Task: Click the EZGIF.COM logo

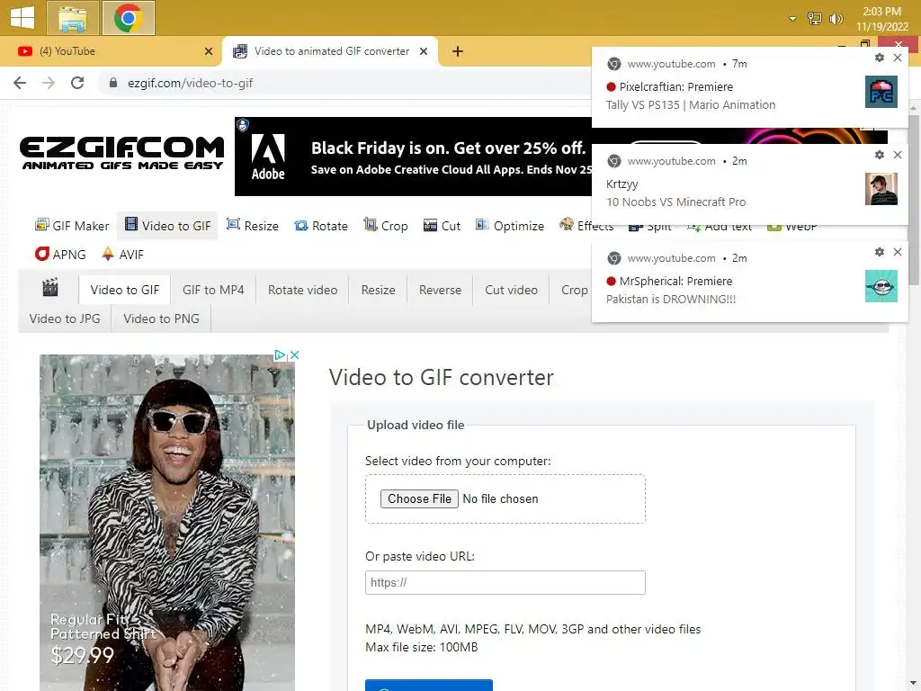Action: point(121,153)
